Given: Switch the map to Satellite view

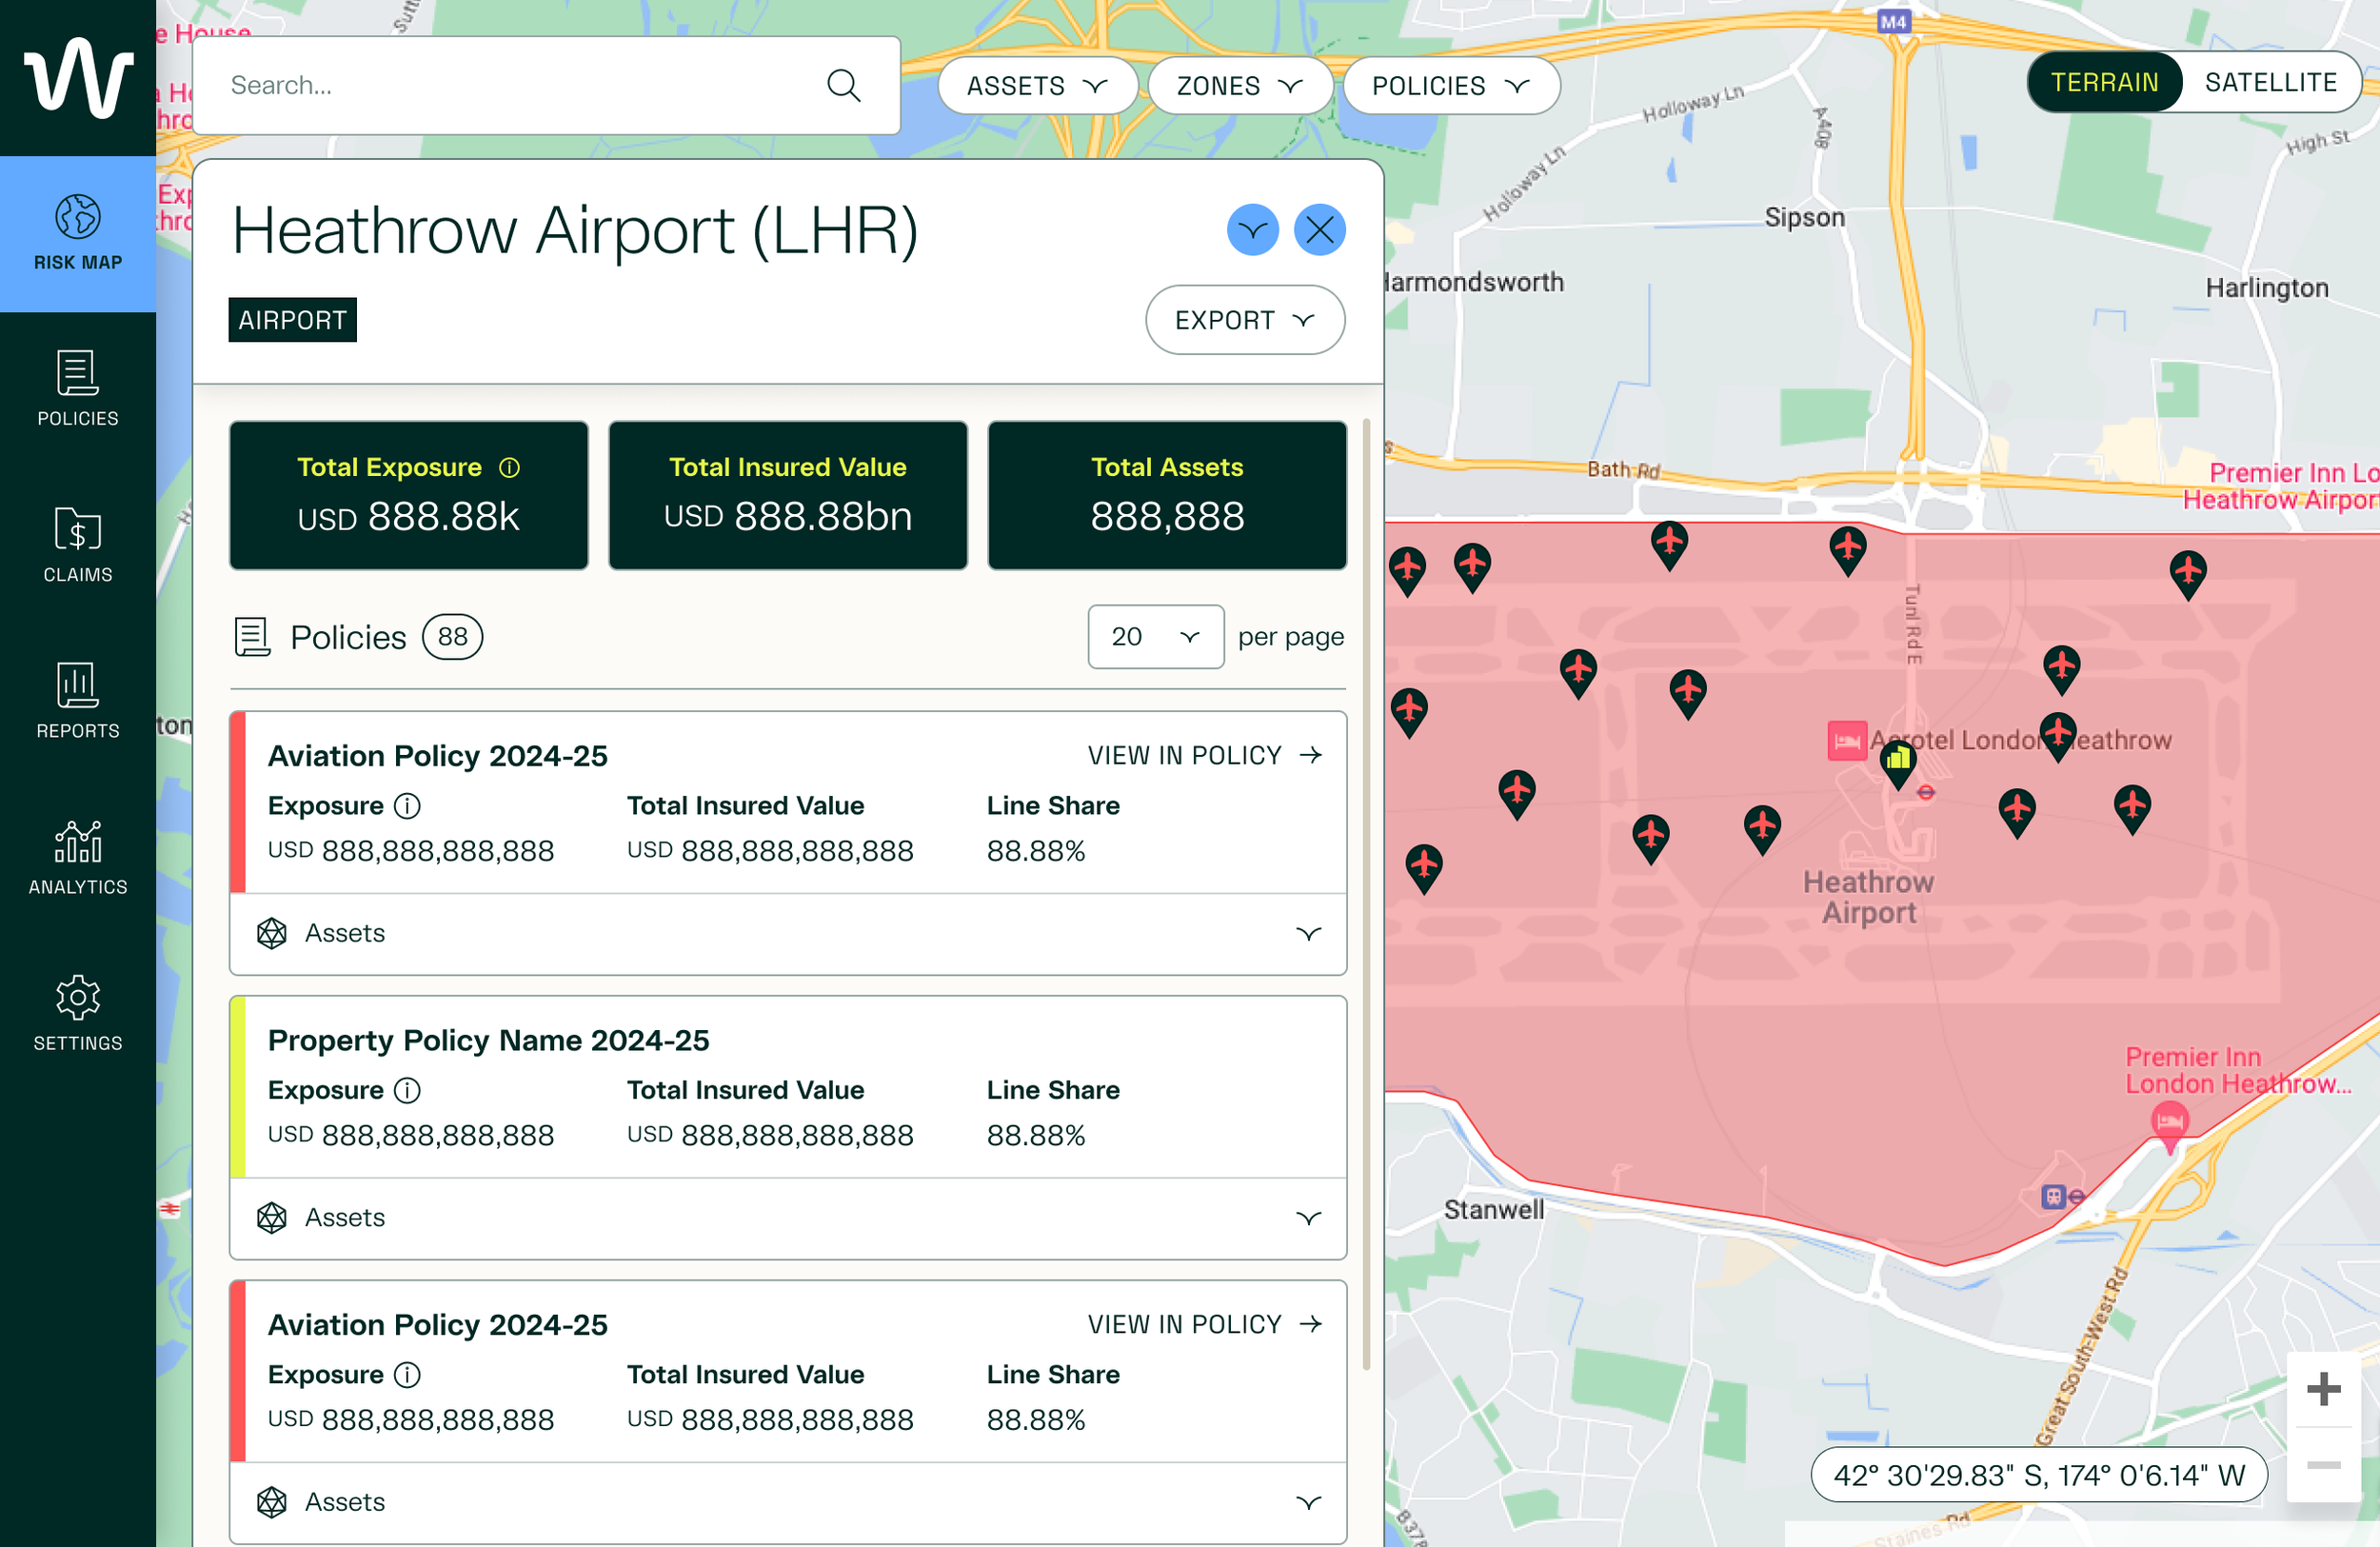Looking at the screenshot, I should click(2270, 82).
